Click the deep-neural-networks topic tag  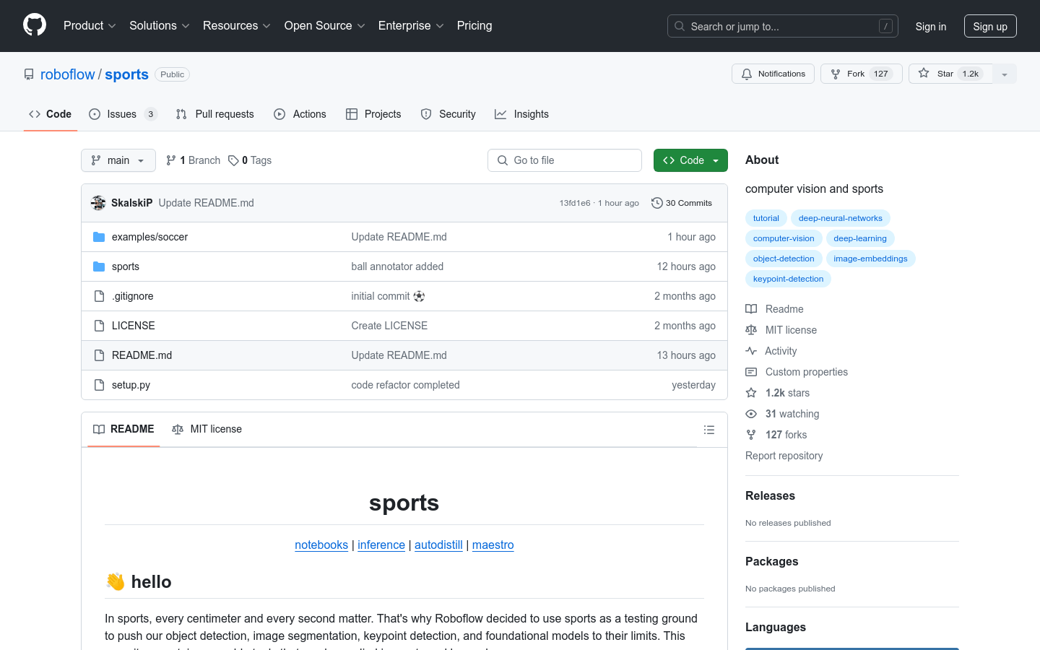coord(841,218)
